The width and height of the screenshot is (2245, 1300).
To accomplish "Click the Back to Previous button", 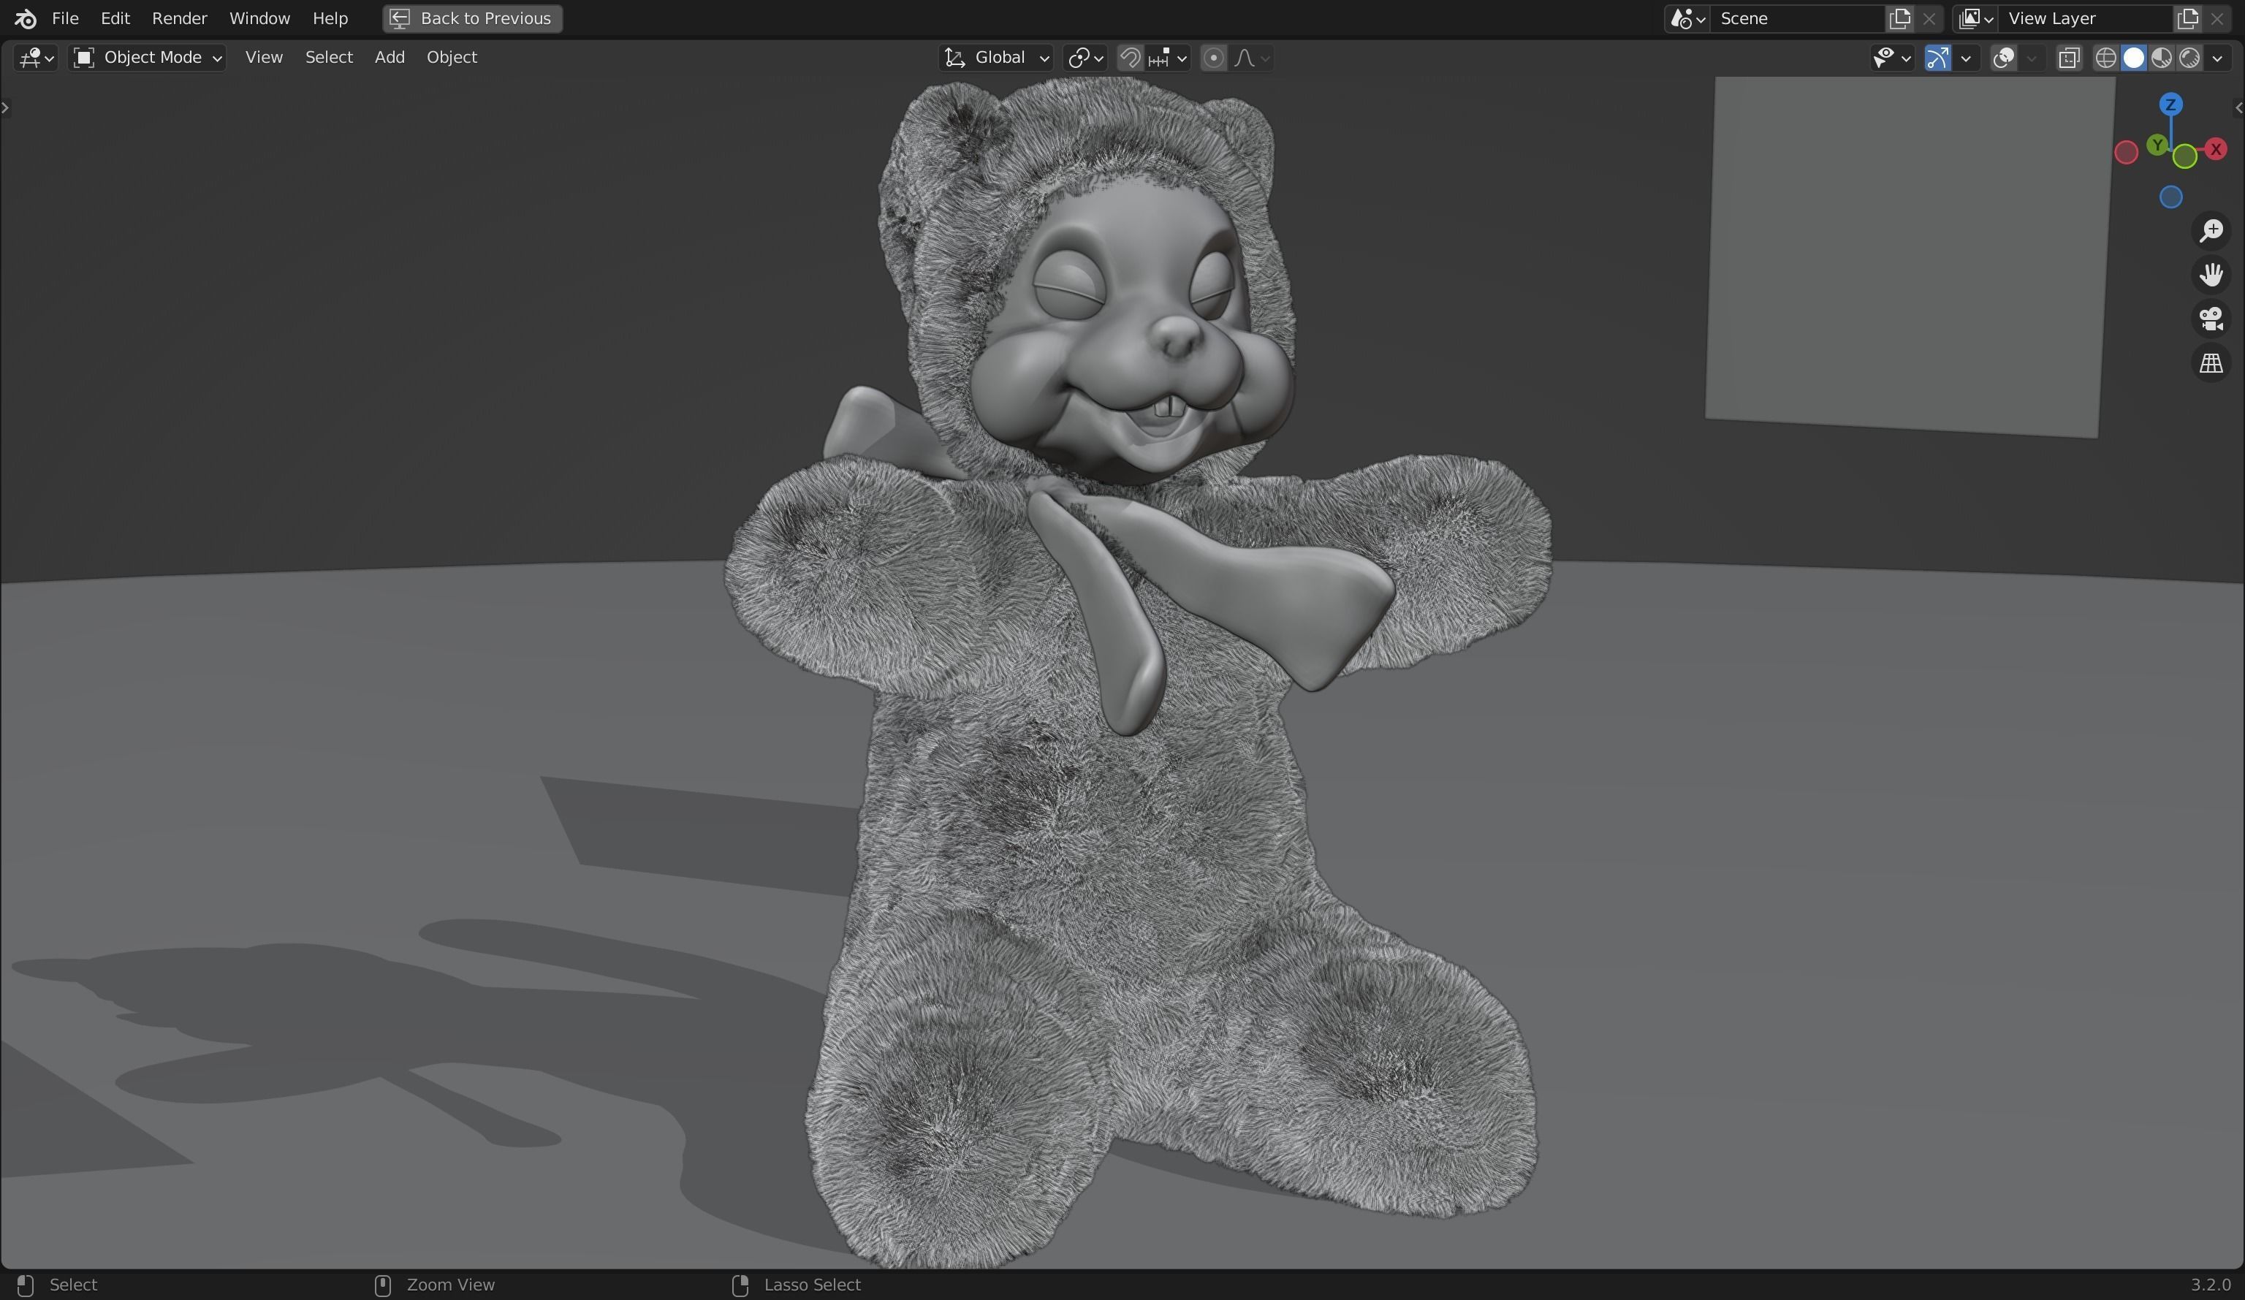I will [471, 18].
